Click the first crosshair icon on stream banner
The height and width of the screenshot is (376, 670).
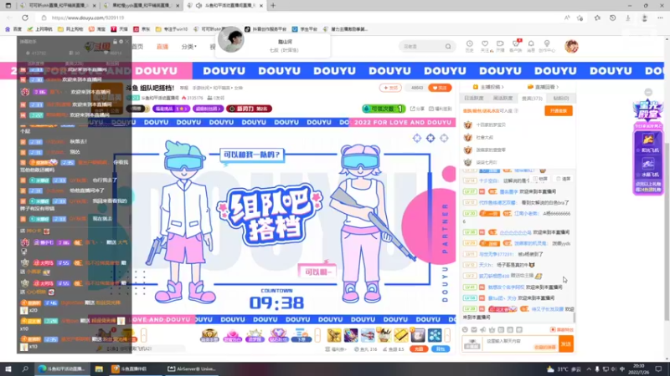[x=416, y=138]
